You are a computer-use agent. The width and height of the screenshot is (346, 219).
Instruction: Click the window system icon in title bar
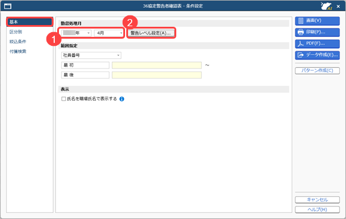8,6
